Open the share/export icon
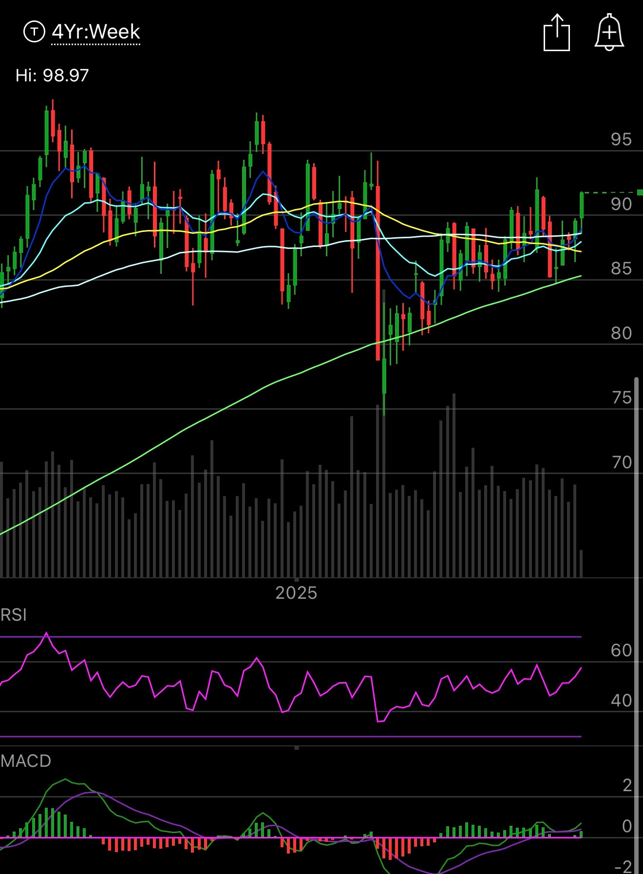Viewport: 643px width, 874px height. pos(557,33)
